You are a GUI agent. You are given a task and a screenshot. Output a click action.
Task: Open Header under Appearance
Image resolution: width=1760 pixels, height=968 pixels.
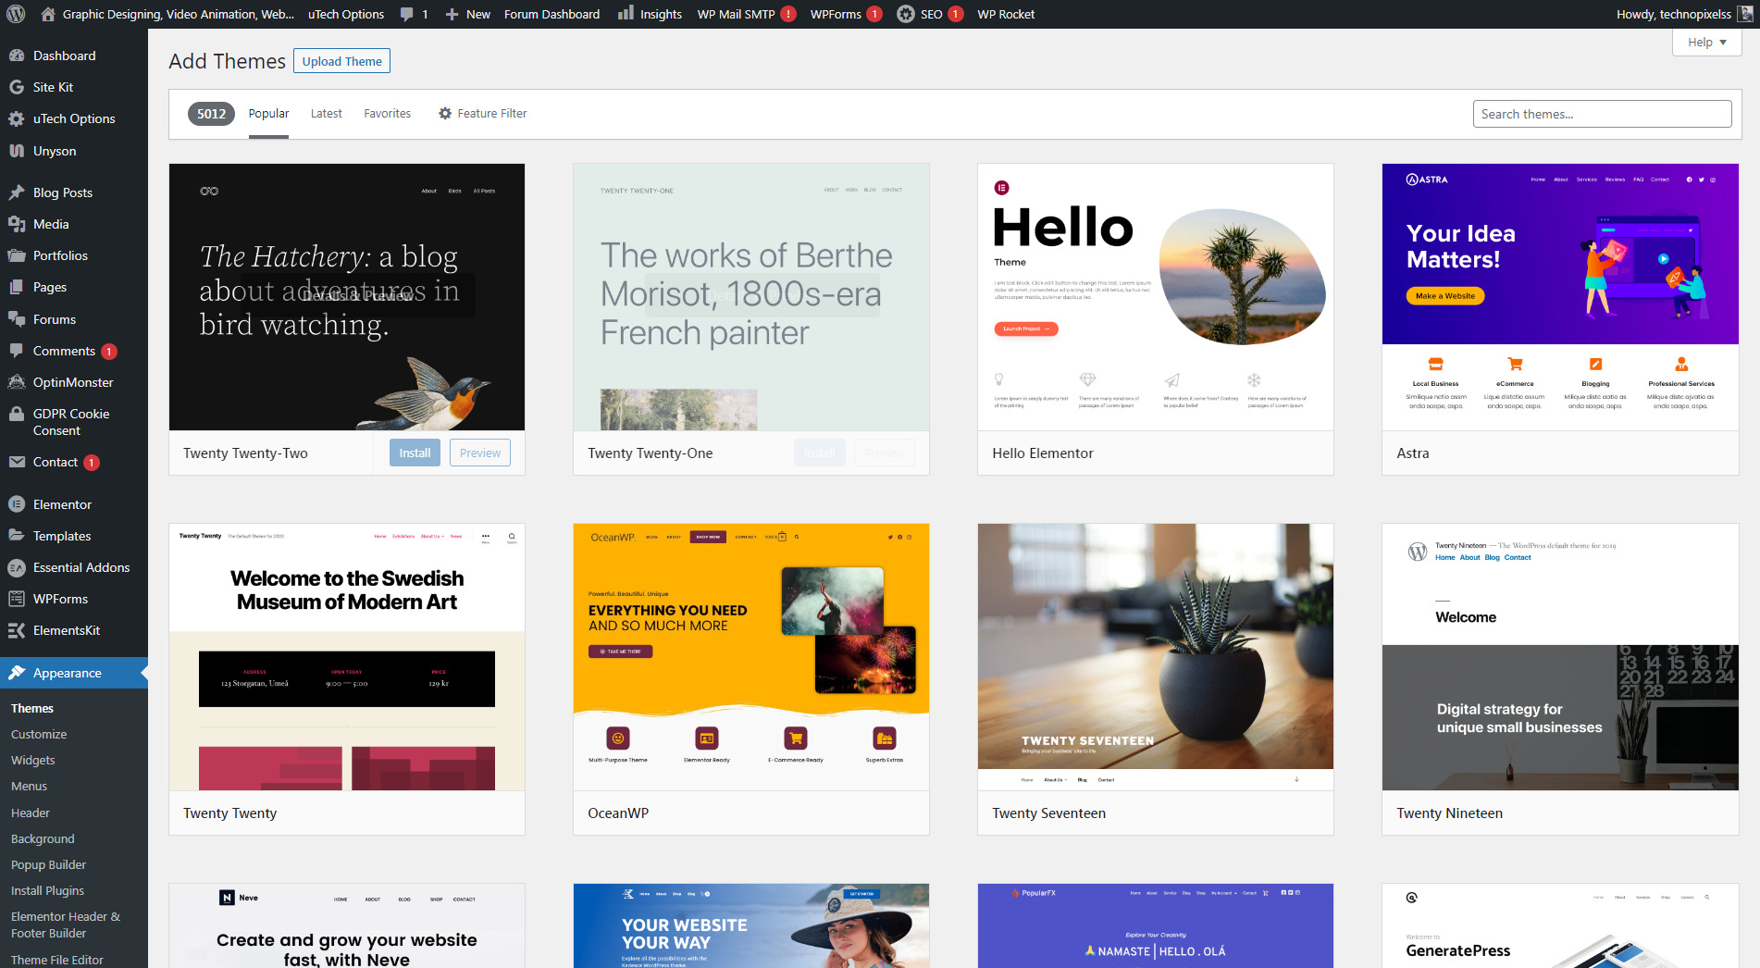point(31,813)
